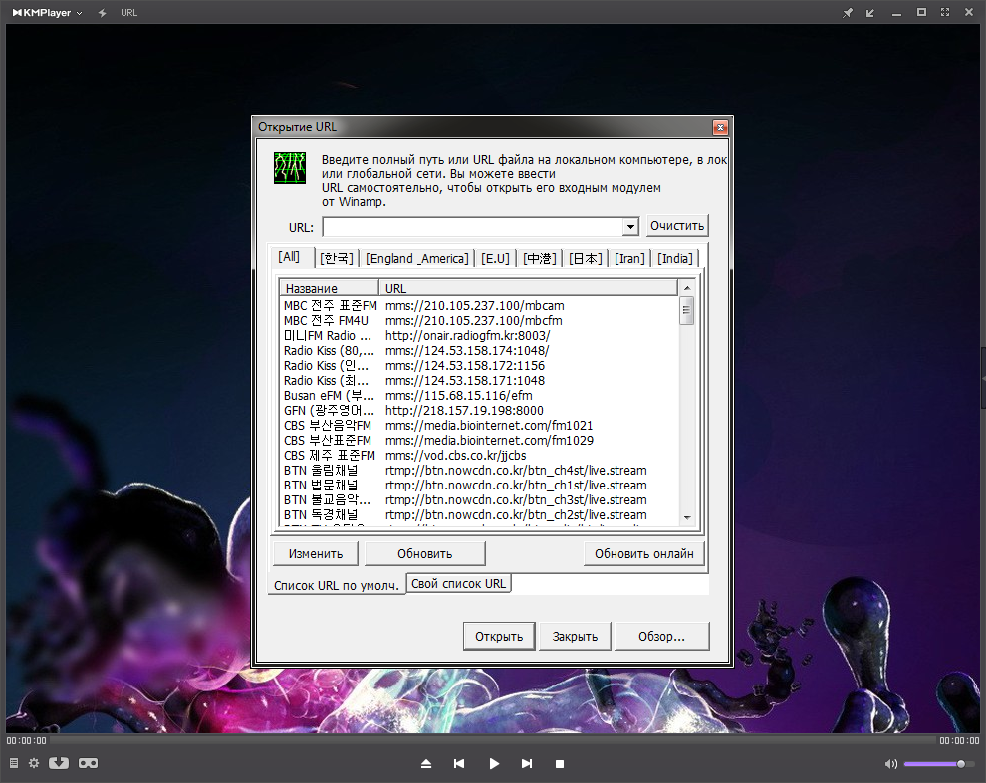Open the settings gear in control bar
Image resolution: width=986 pixels, height=783 pixels.
click(34, 763)
